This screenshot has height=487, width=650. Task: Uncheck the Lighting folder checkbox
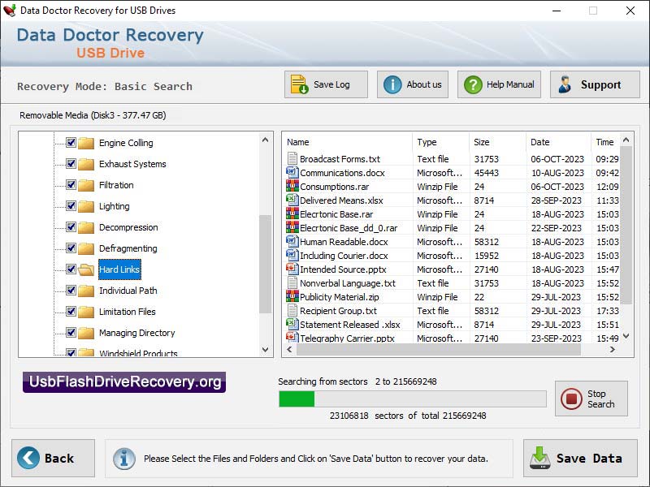pos(71,206)
